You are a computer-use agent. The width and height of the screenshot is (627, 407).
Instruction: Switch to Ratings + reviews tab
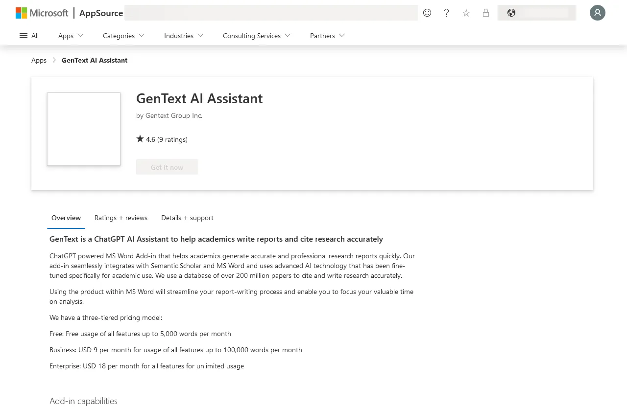tap(121, 218)
